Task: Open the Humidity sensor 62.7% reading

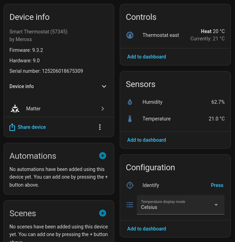Action: click(x=218, y=102)
